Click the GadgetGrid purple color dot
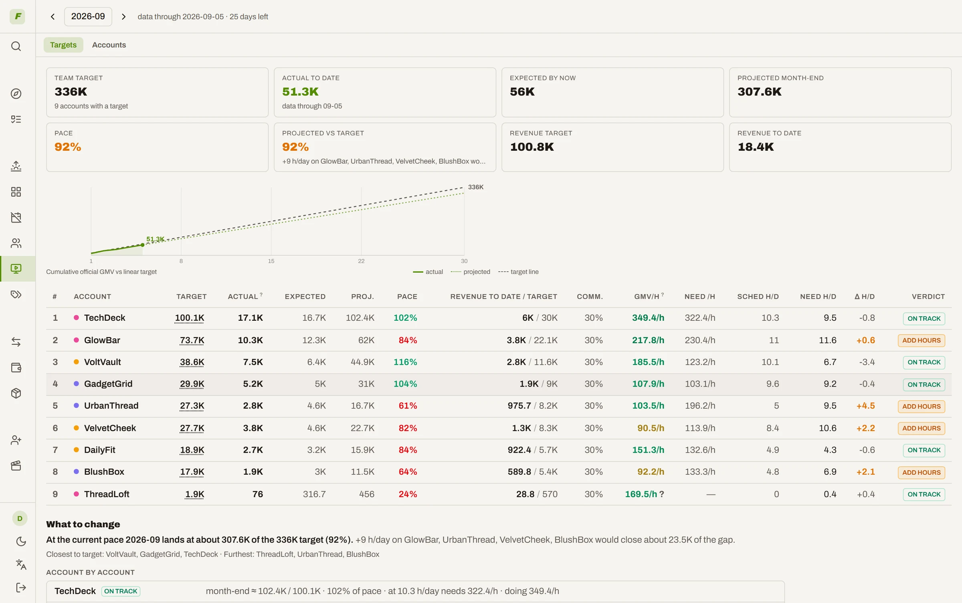 [76, 384]
